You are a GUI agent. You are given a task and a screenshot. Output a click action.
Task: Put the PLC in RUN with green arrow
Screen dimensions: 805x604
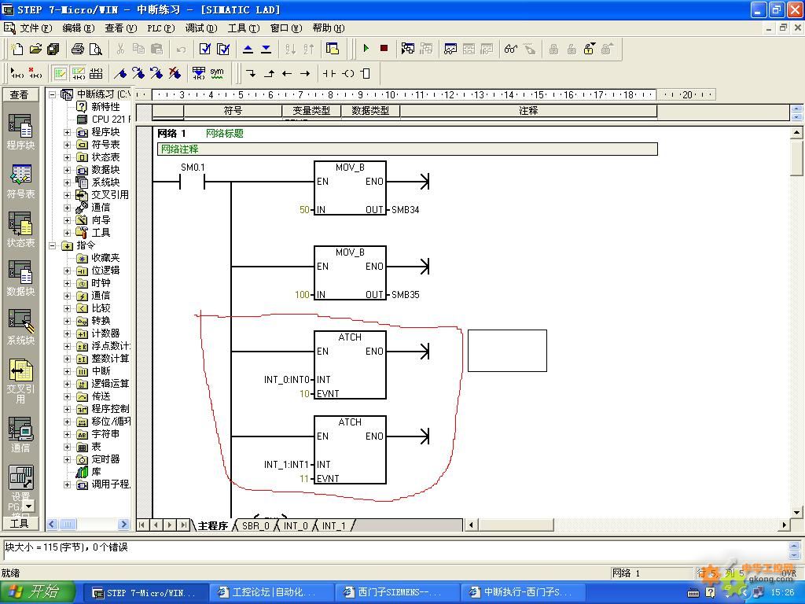(x=366, y=48)
